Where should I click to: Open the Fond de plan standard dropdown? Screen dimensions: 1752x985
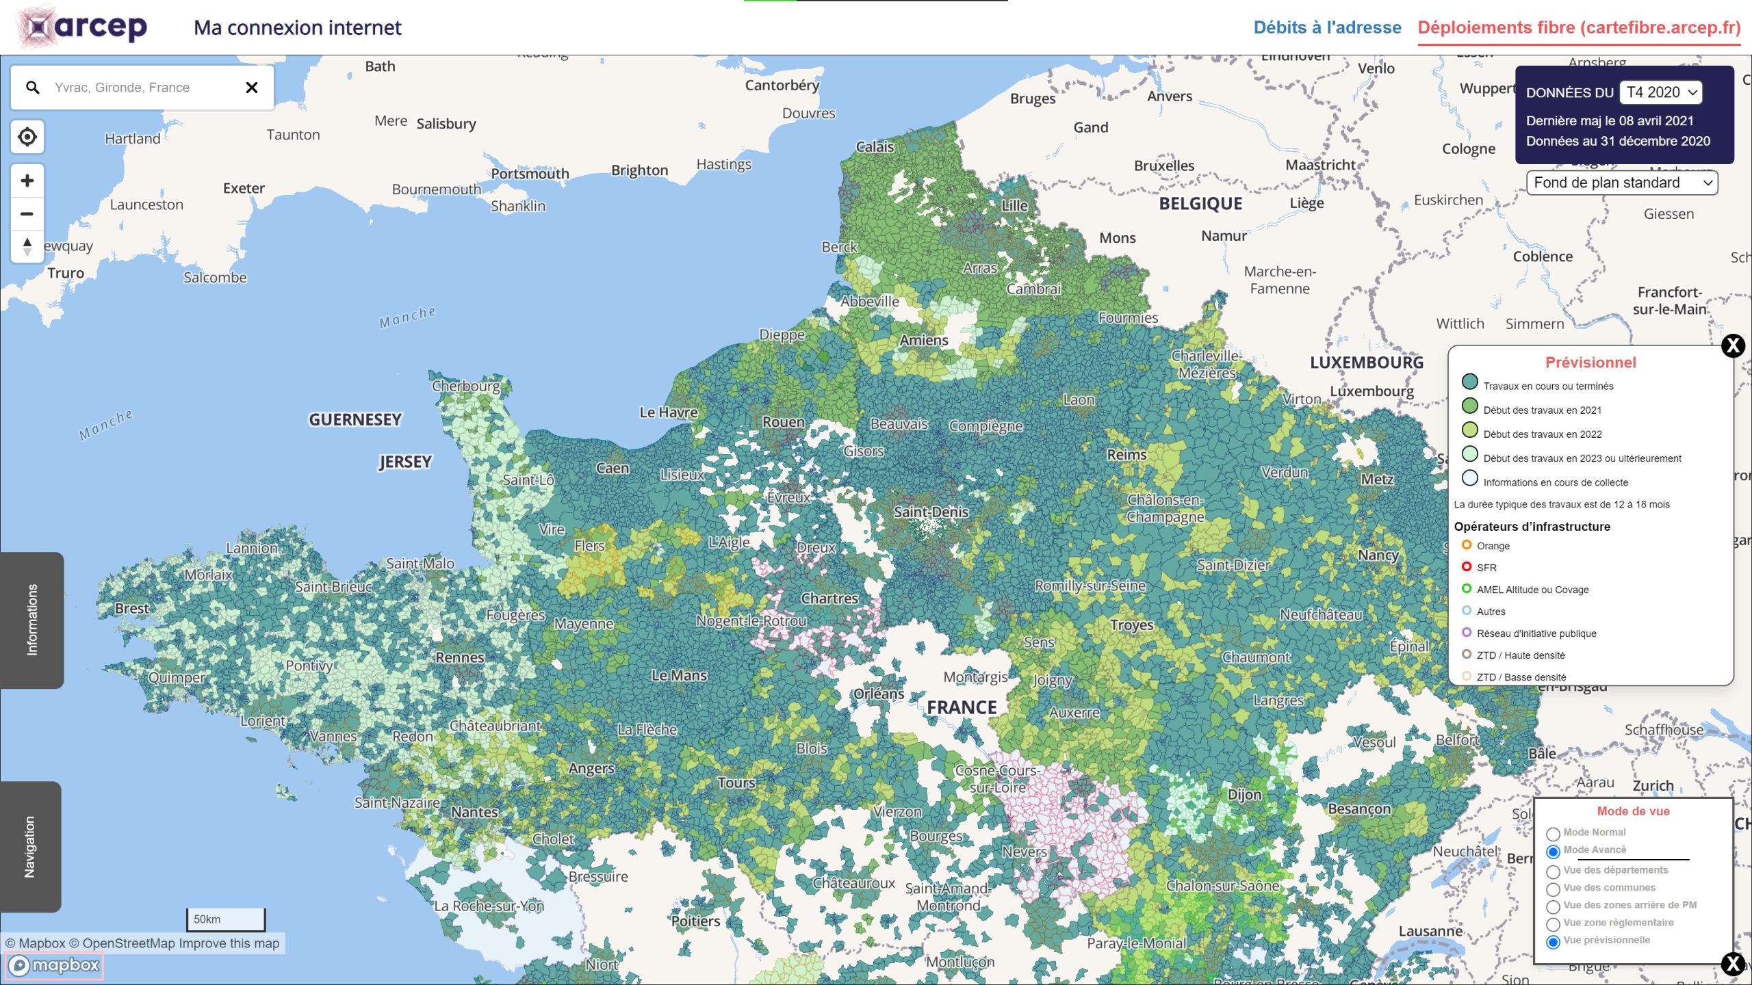(1622, 183)
